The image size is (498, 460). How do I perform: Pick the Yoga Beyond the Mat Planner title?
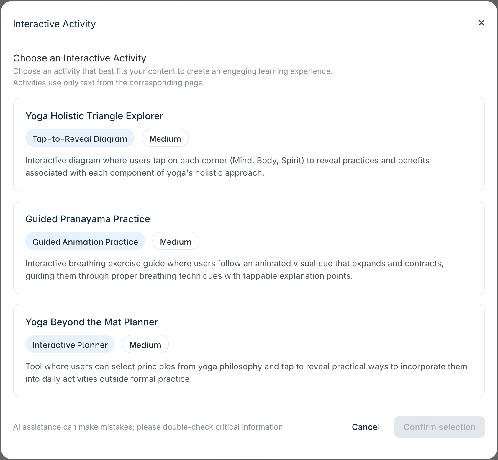point(92,322)
